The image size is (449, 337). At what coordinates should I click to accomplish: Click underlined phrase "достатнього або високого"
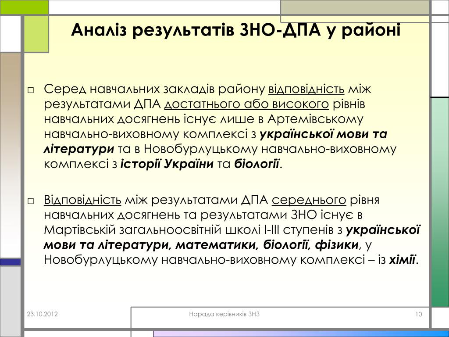click(247, 104)
